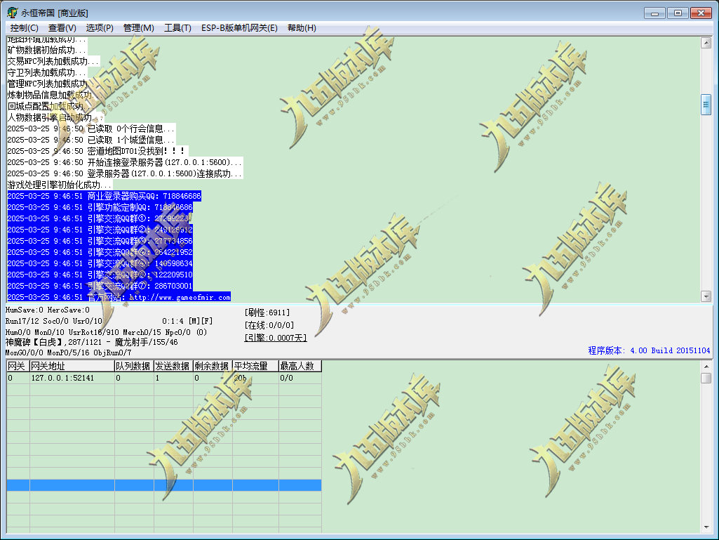Click the 0/0 max users cell
This screenshot has height=540, width=719.
click(x=300, y=378)
